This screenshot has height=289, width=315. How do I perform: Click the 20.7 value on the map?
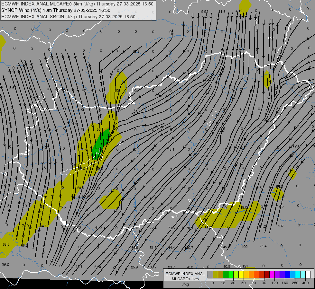coord(171,267)
